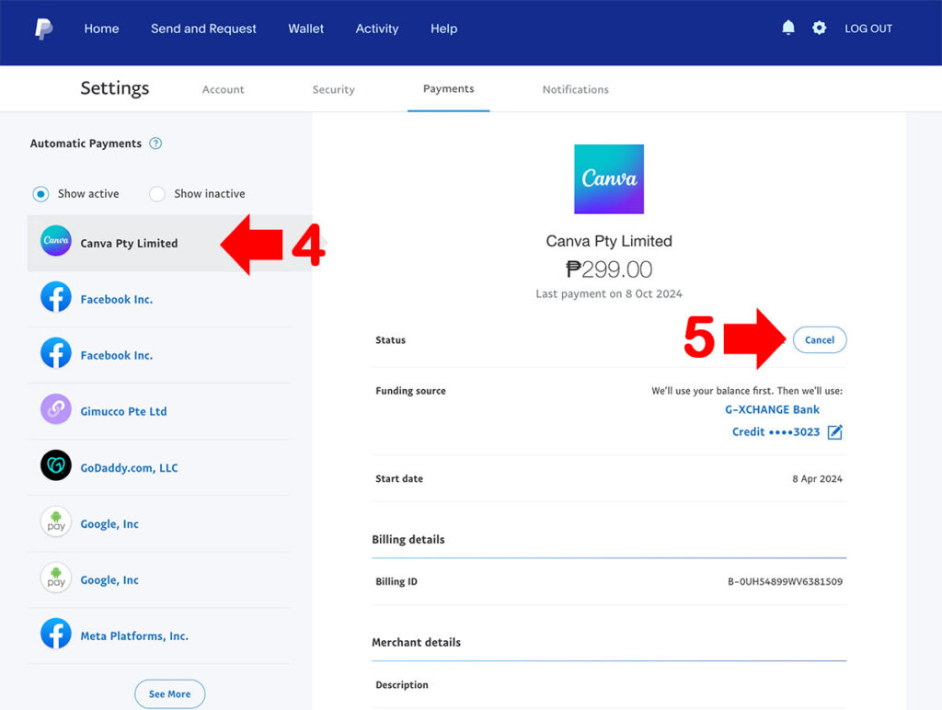Open notifications via the bell icon
The width and height of the screenshot is (942, 710).
pyautogui.click(x=787, y=28)
